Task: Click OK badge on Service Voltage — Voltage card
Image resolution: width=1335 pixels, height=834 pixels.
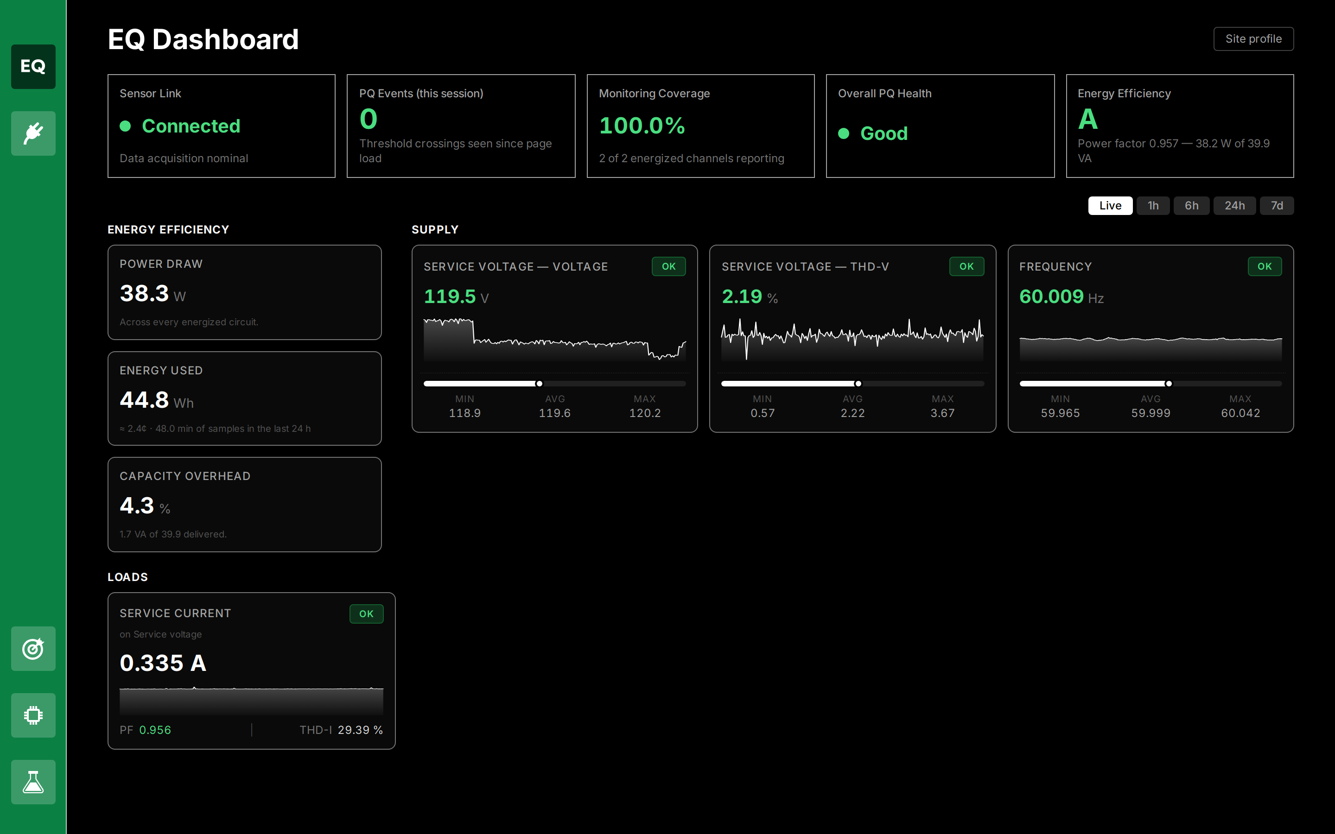Action: click(668, 266)
